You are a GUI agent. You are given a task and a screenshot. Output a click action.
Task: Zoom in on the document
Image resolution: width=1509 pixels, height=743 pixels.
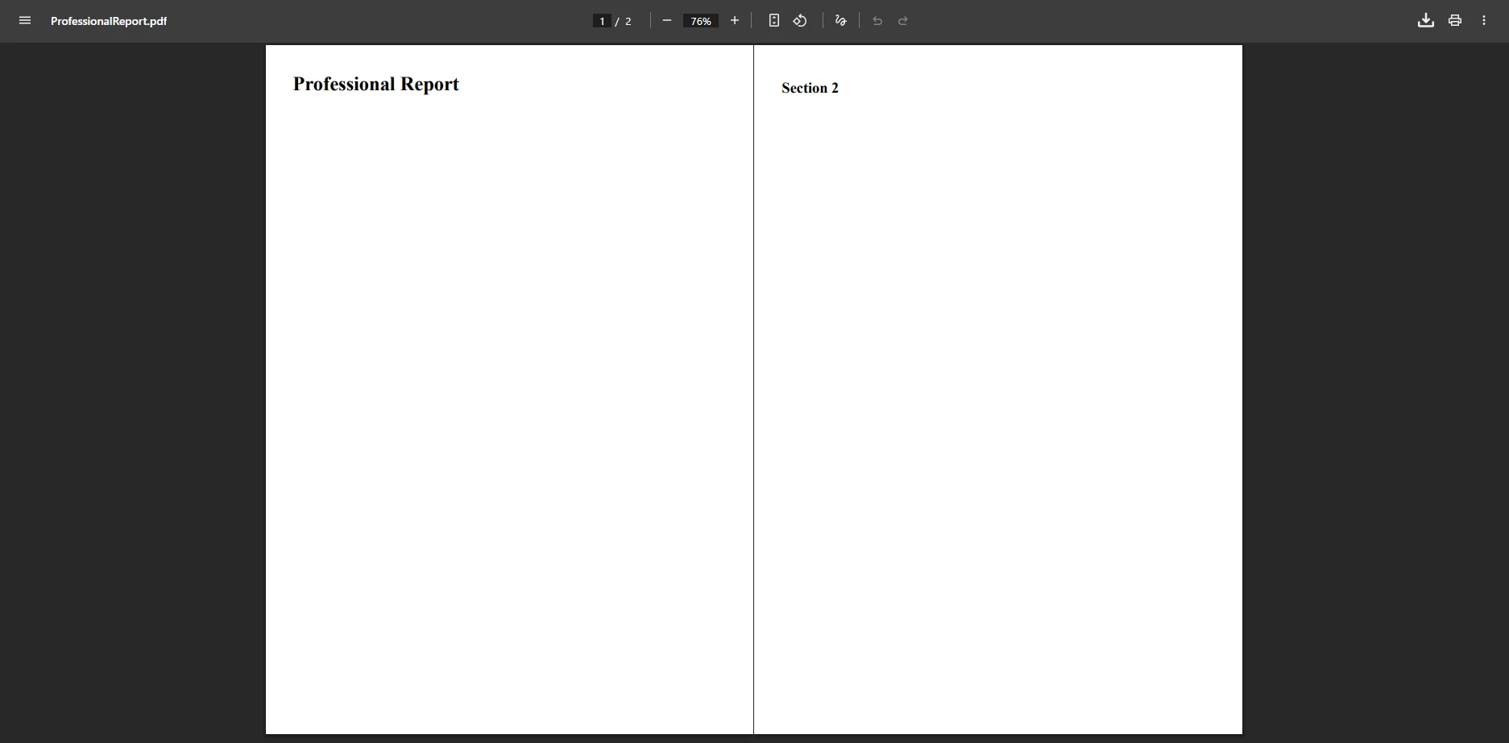734,21
